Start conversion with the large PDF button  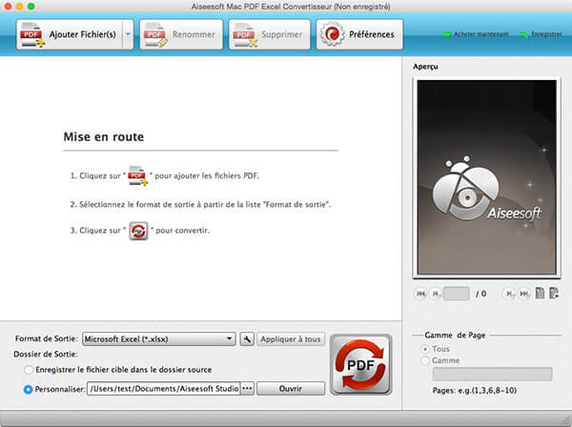(360, 365)
